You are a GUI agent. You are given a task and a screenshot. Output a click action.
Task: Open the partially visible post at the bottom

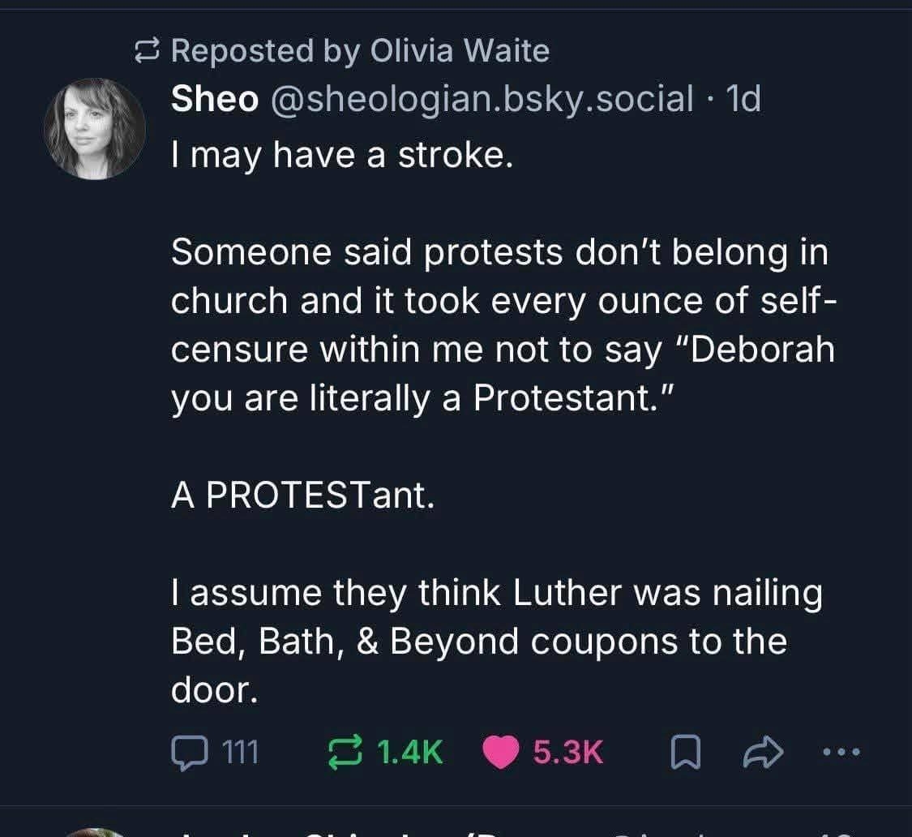click(x=486, y=829)
